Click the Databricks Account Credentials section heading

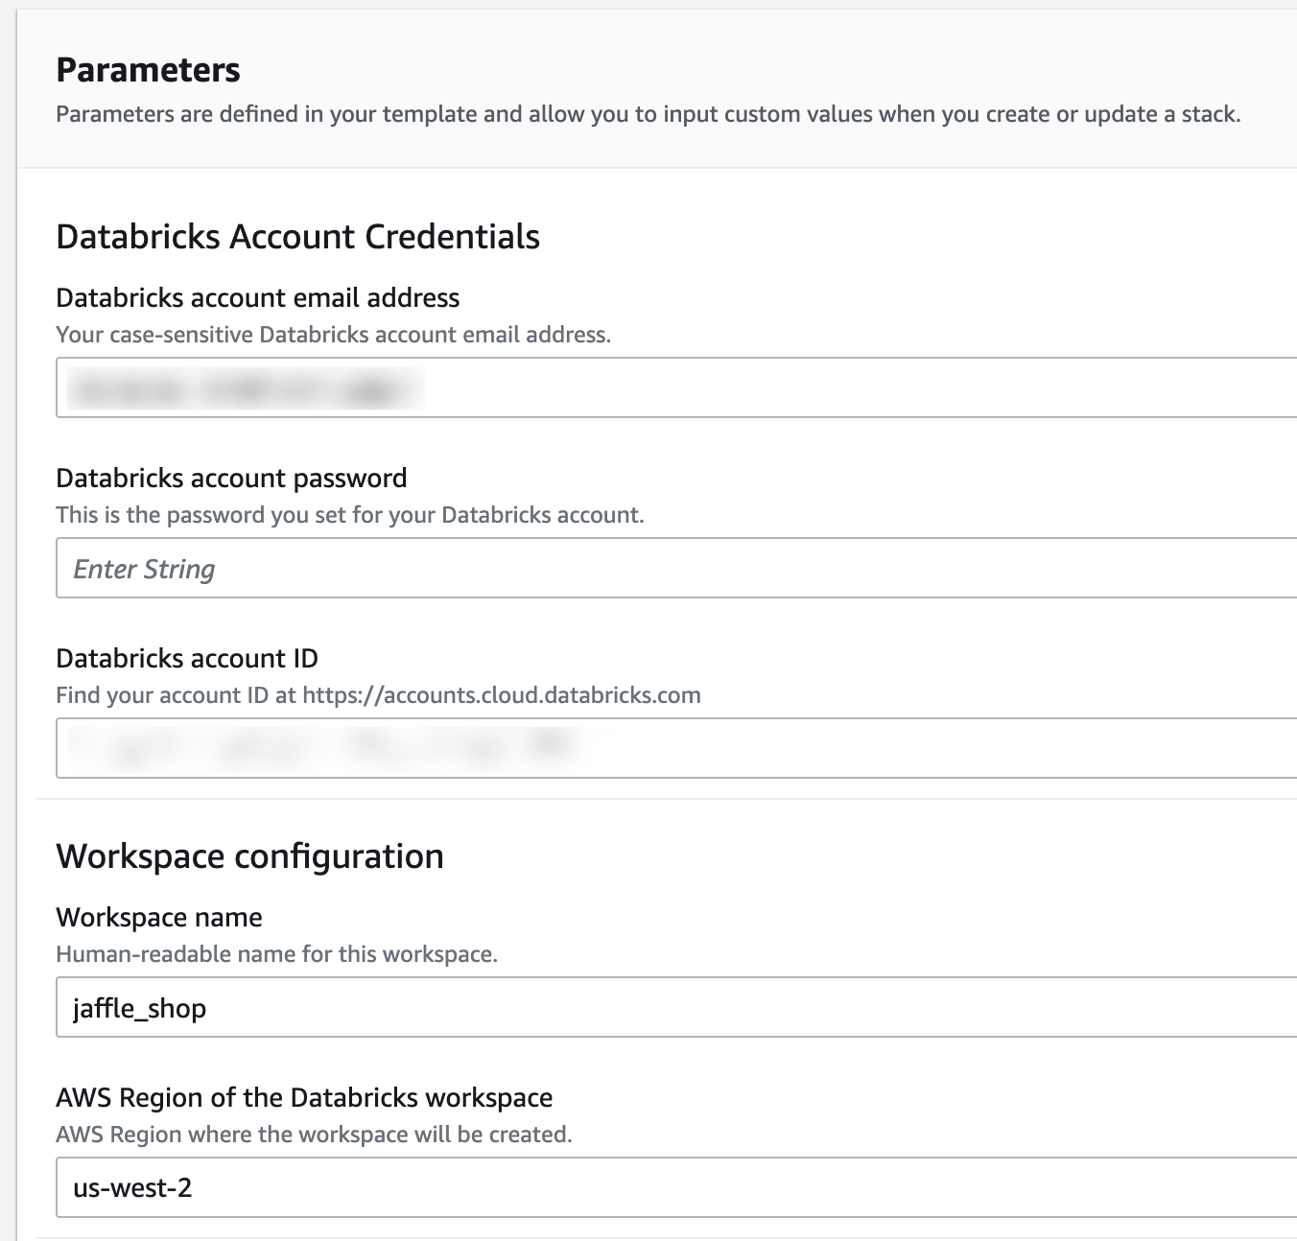tap(298, 236)
